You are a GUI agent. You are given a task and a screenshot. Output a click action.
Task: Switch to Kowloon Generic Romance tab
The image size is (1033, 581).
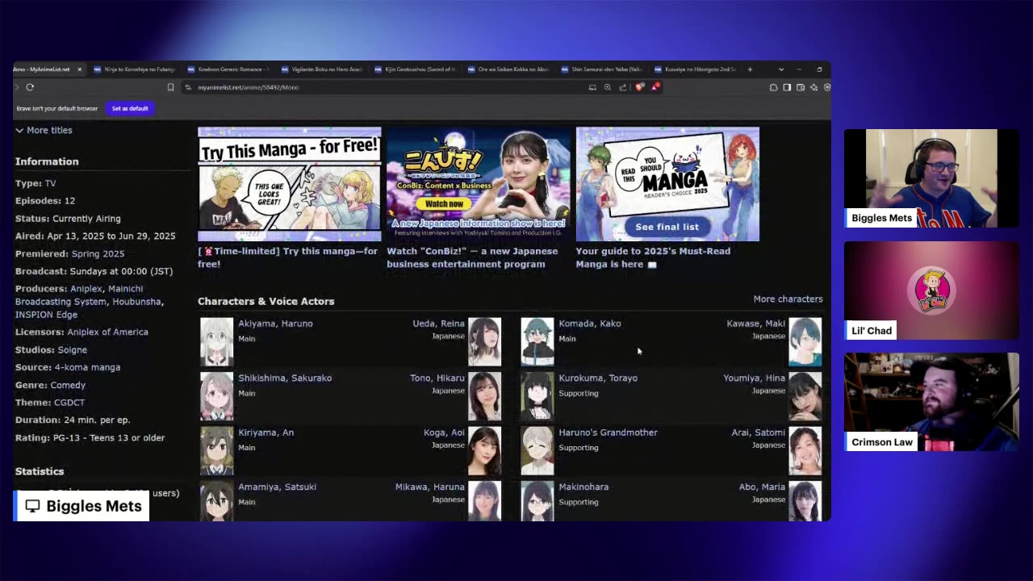pyautogui.click(x=228, y=69)
